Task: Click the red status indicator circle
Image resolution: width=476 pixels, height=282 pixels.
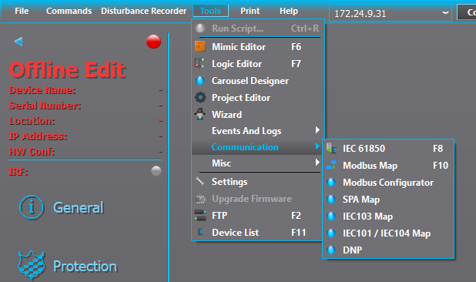Action: tap(153, 42)
